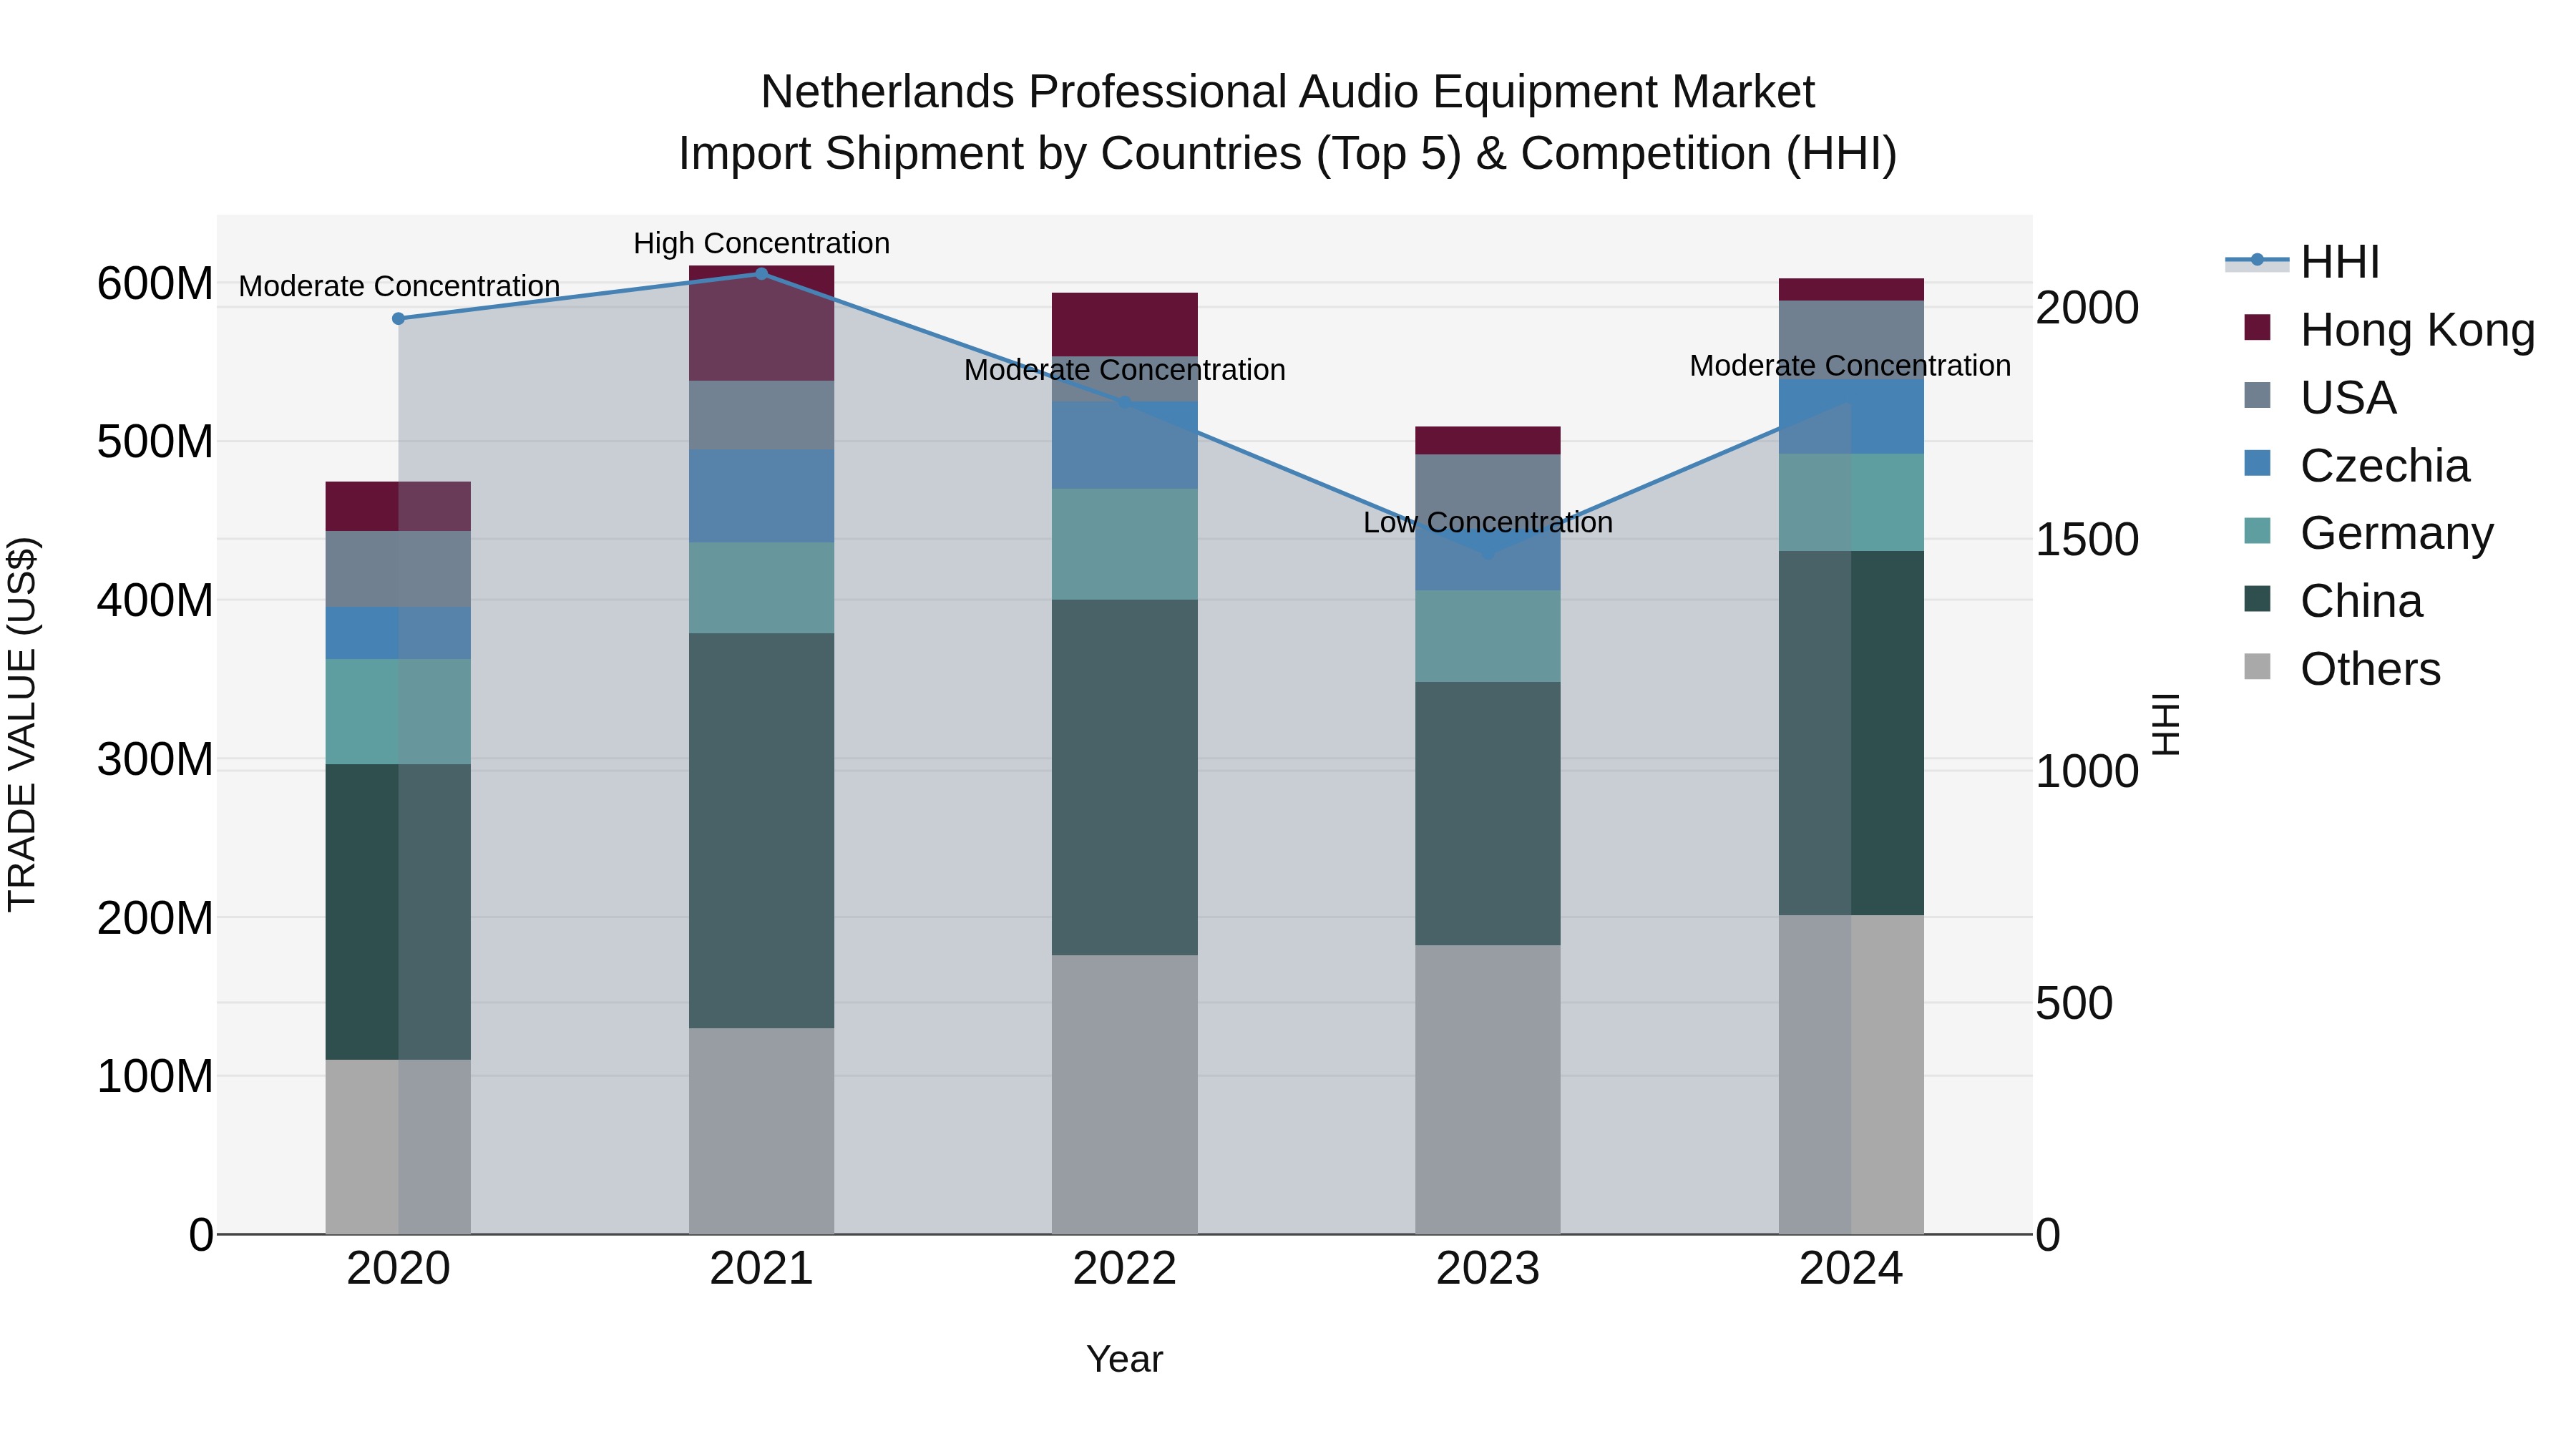Click the 600M trade value axis label
Screen dimensions: 2576x1449
155,284
